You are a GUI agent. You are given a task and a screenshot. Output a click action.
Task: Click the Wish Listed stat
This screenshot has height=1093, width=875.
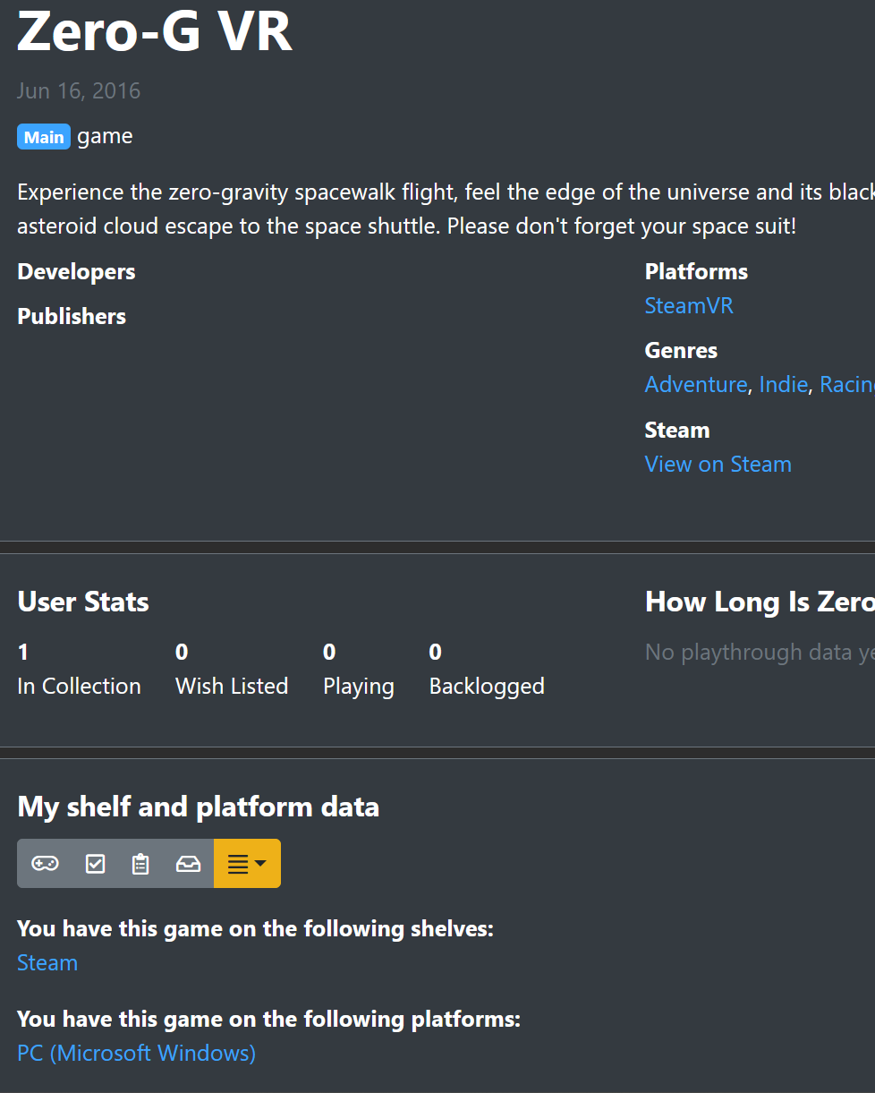(x=231, y=686)
